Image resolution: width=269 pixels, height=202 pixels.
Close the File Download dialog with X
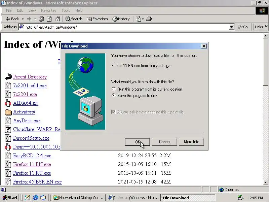coord(204,46)
